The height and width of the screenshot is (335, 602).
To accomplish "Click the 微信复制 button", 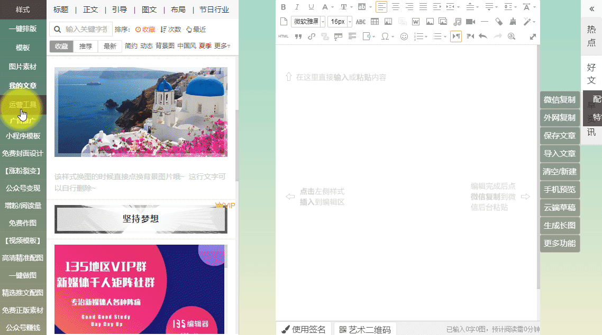I will coord(560,100).
